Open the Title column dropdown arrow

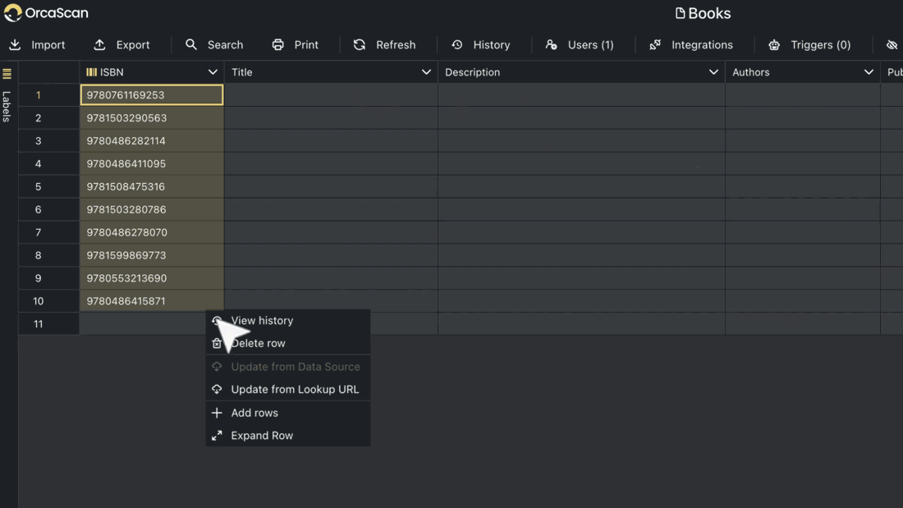point(426,72)
